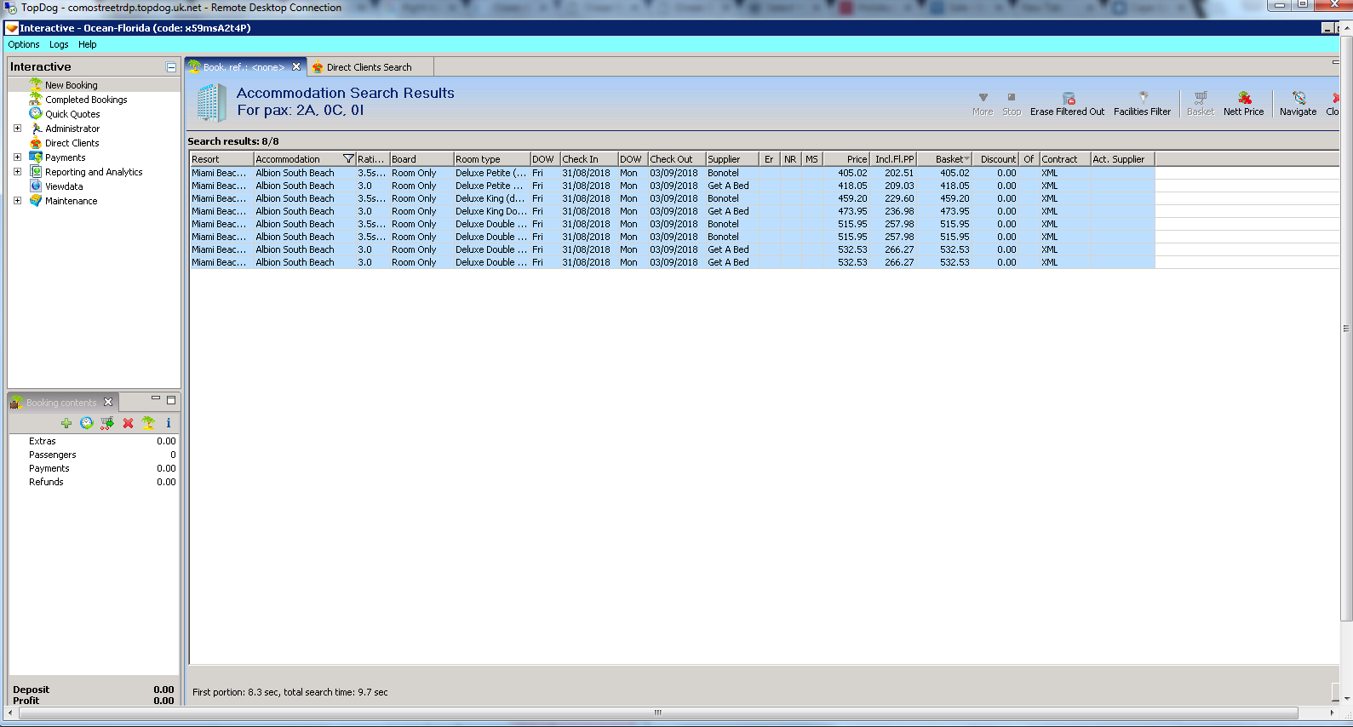Click the Completed Bookings icon in sidebar
Viewport: 1353px width, 727px height.
point(36,99)
